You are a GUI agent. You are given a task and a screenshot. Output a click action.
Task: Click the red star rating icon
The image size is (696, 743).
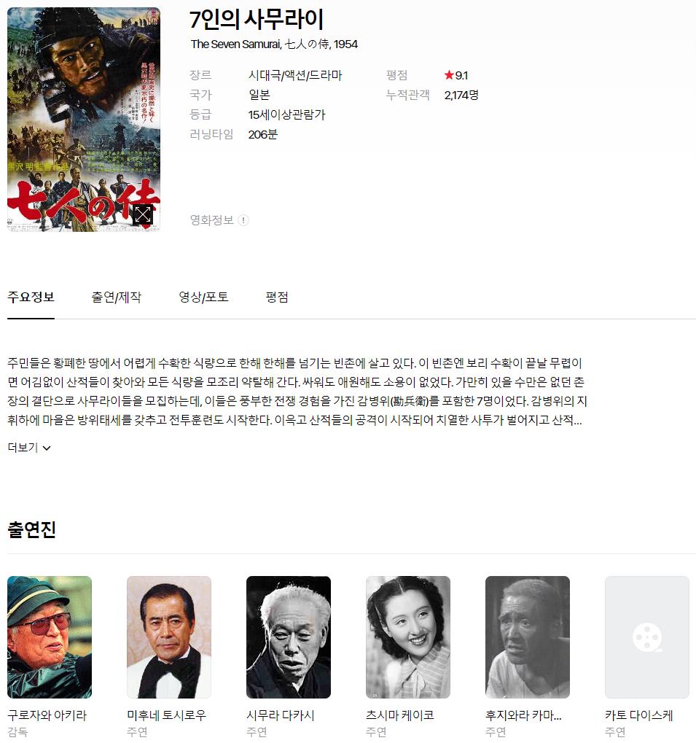pos(449,75)
